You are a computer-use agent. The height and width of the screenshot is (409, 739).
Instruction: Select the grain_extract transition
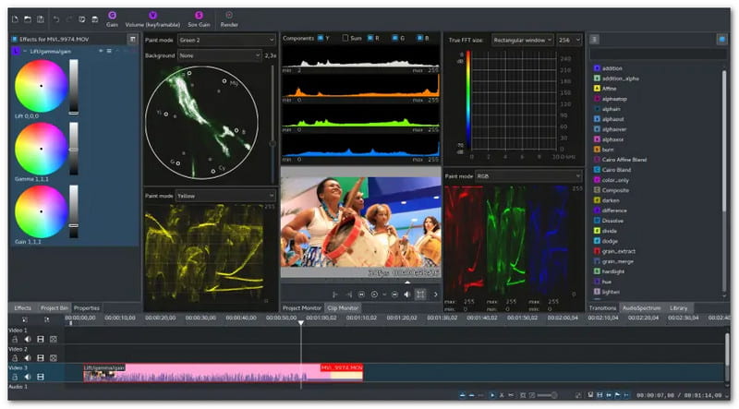(x=618, y=251)
